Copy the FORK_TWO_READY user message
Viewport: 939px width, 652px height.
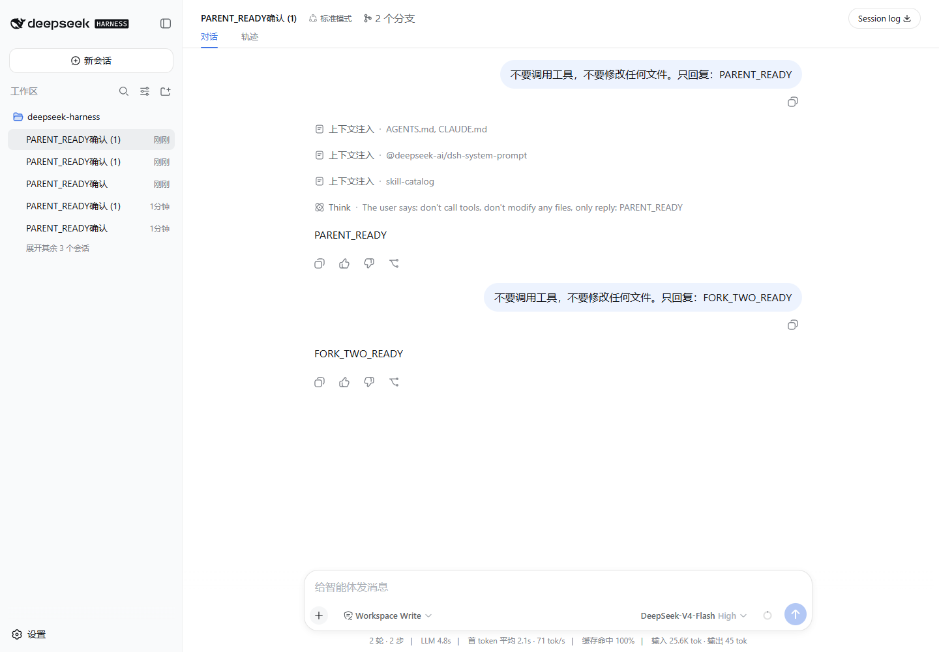[793, 325]
